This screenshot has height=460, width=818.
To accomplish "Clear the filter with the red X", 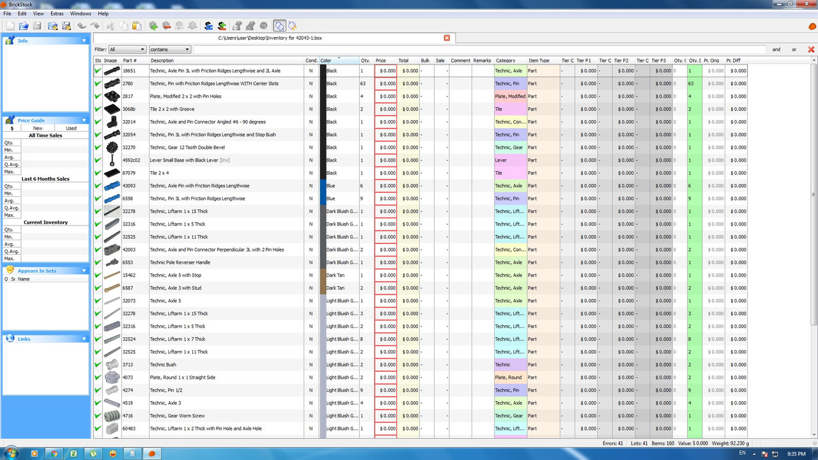I will [x=811, y=49].
